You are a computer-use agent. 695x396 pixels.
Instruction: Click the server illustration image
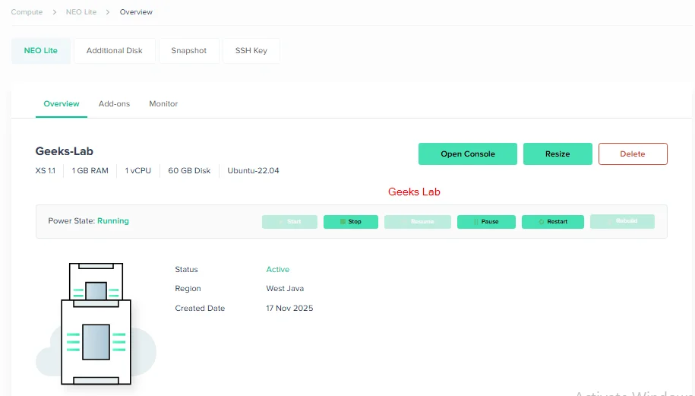96,324
